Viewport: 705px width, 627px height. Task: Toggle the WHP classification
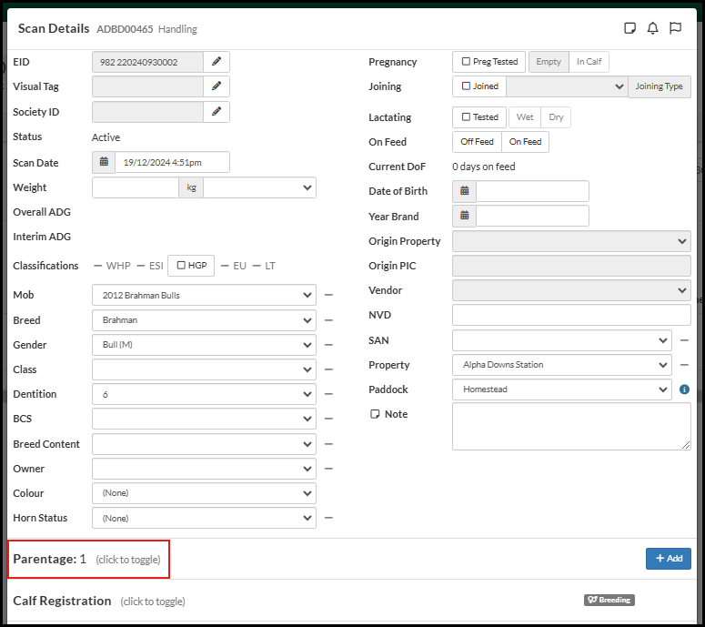(x=113, y=266)
